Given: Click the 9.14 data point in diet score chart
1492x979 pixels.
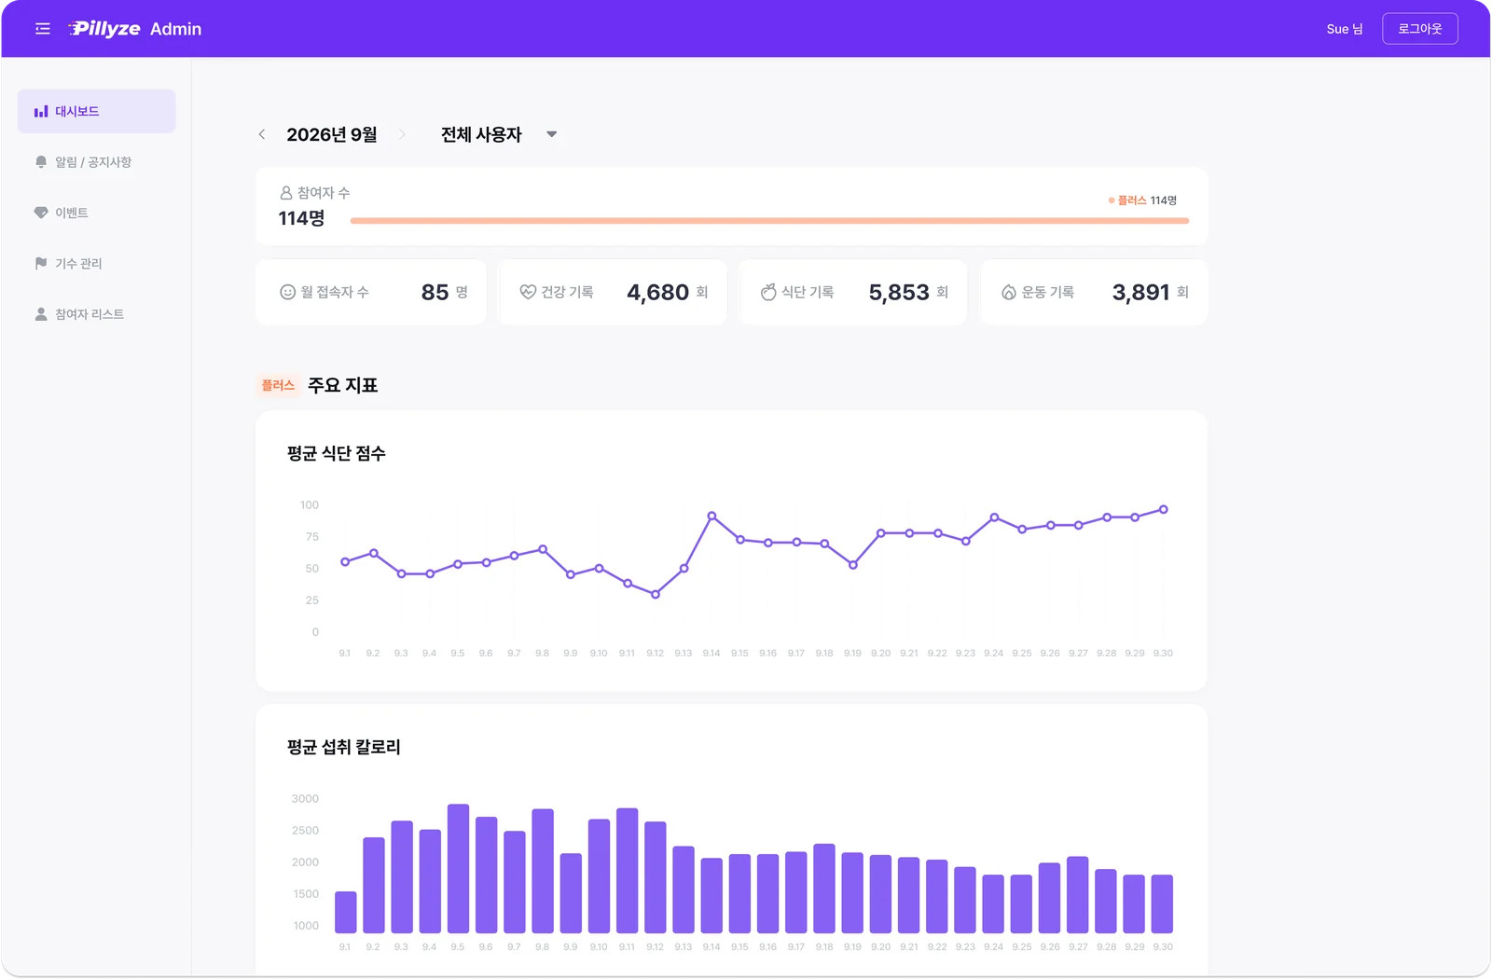Looking at the screenshot, I should click(711, 516).
